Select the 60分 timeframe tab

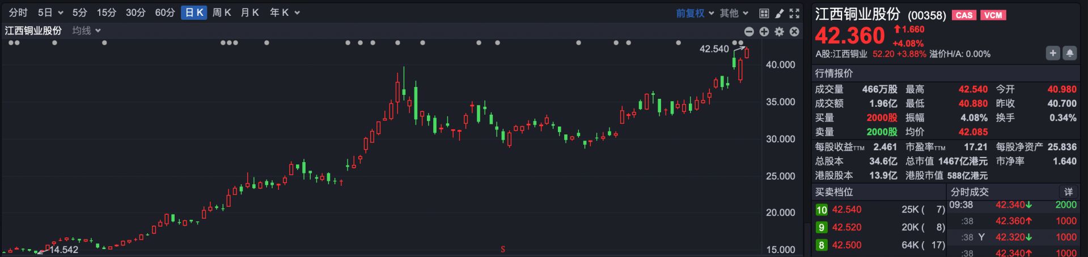pos(164,12)
